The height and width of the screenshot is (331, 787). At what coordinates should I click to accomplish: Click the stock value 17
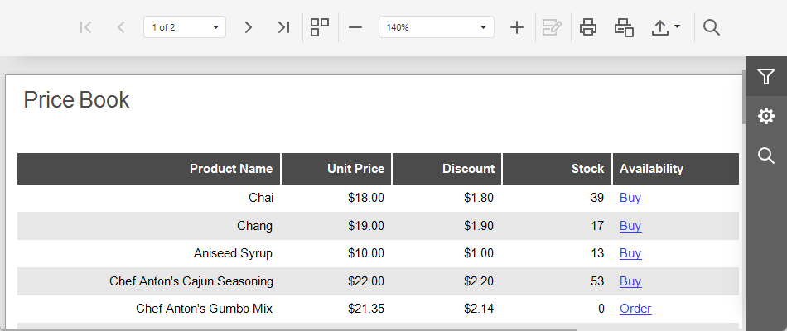597,226
